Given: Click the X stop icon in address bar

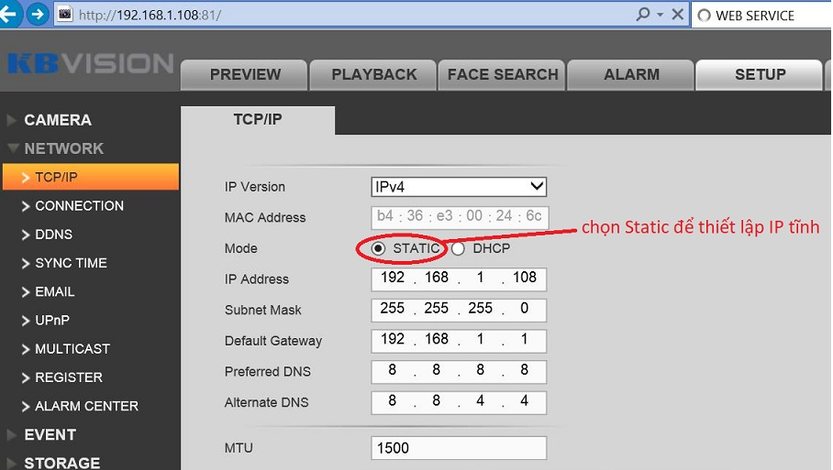Looking at the screenshot, I should click(677, 15).
